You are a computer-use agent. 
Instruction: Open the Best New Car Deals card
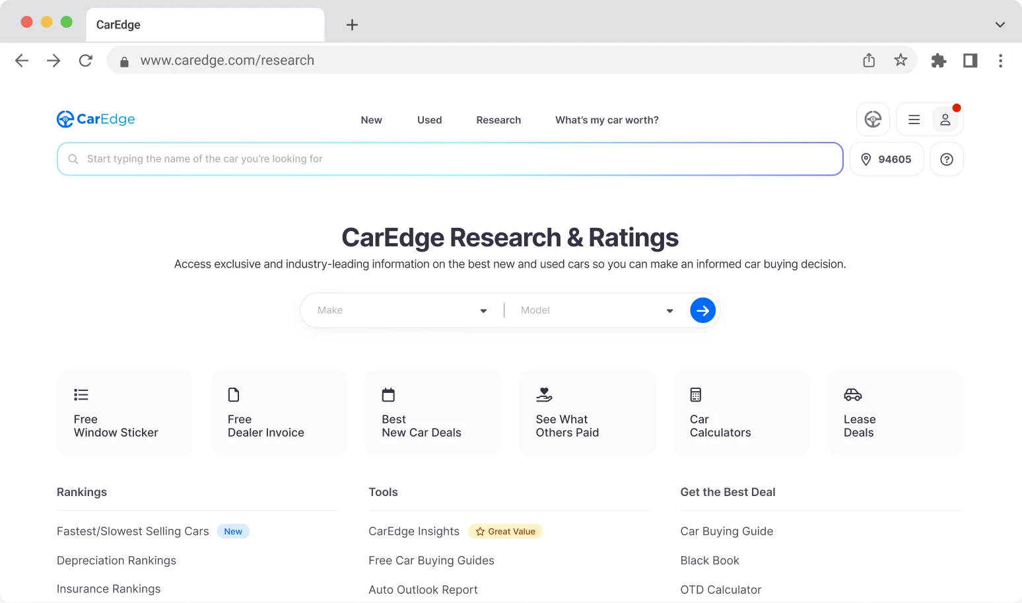(x=433, y=413)
